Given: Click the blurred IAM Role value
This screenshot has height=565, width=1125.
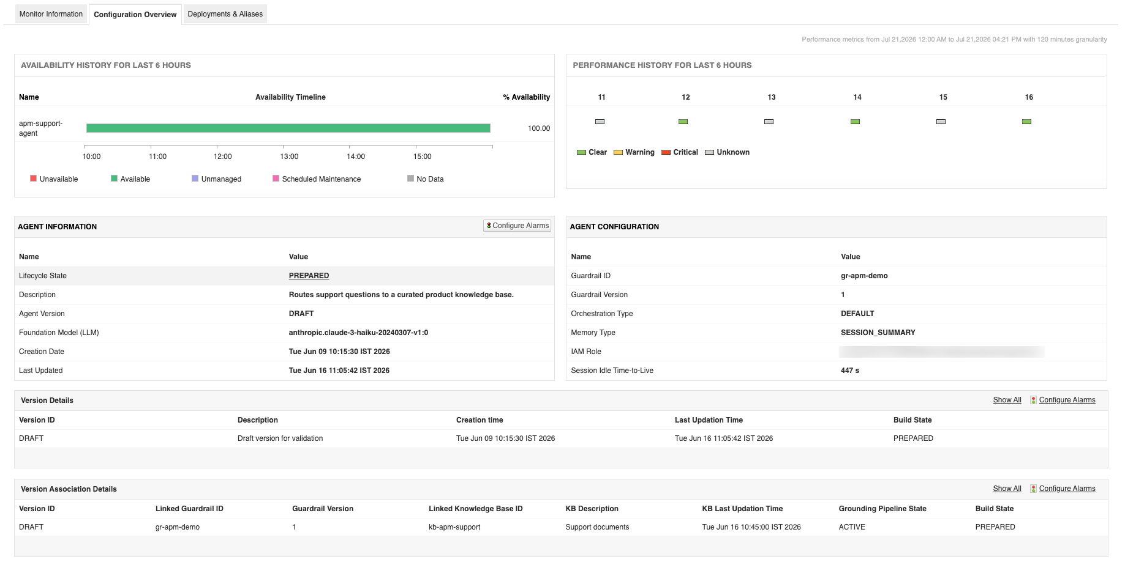Looking at the screenshot, I should pyautogui.click(x=941, y=352).
